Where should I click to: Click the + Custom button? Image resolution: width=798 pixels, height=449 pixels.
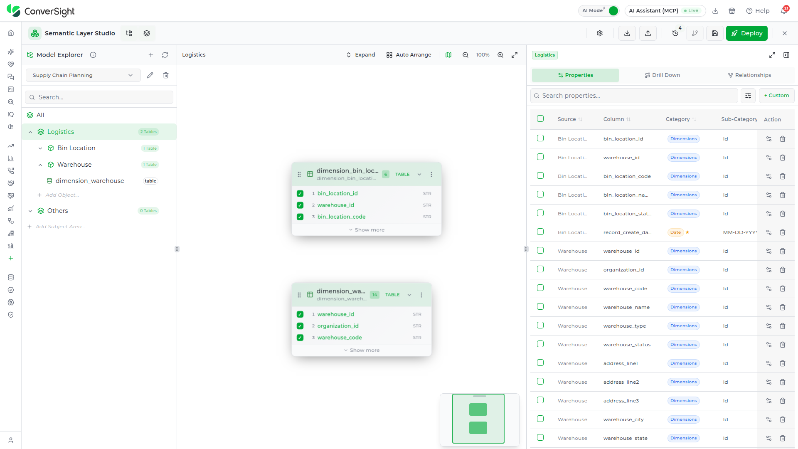pyautogui.click(x=776, y=96)
